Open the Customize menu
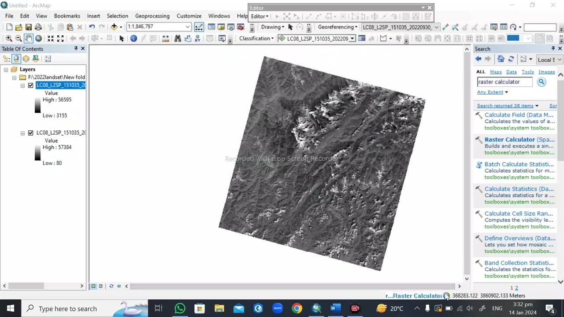564x317 pixels. 189,16
